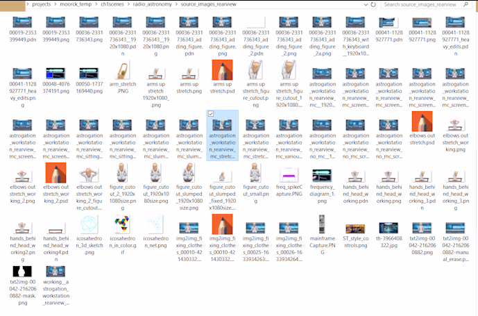Select ST_style_controls.png file

click(x=356, y=224)
